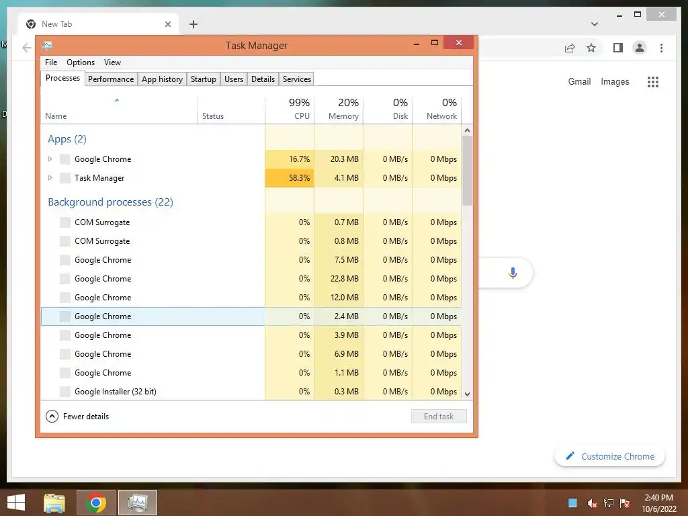Sort by the Network column header
Screen dimensions: 688x516
click(437, 111)
